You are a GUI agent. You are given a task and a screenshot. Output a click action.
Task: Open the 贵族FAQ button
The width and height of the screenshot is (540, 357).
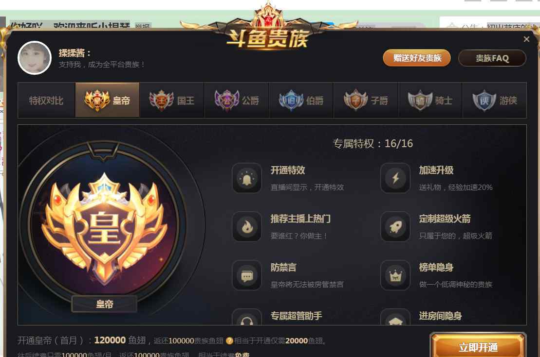coord(492,58)
